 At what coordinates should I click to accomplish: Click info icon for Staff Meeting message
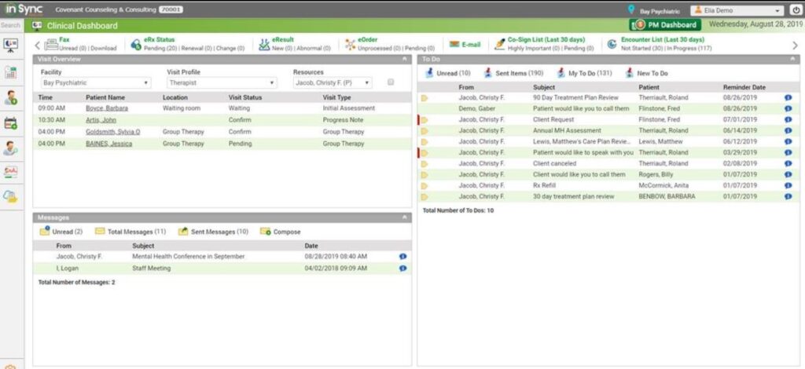tap(402, 268)
